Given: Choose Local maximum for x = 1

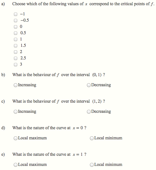Looking at the screenshot, I should [16, 165].
